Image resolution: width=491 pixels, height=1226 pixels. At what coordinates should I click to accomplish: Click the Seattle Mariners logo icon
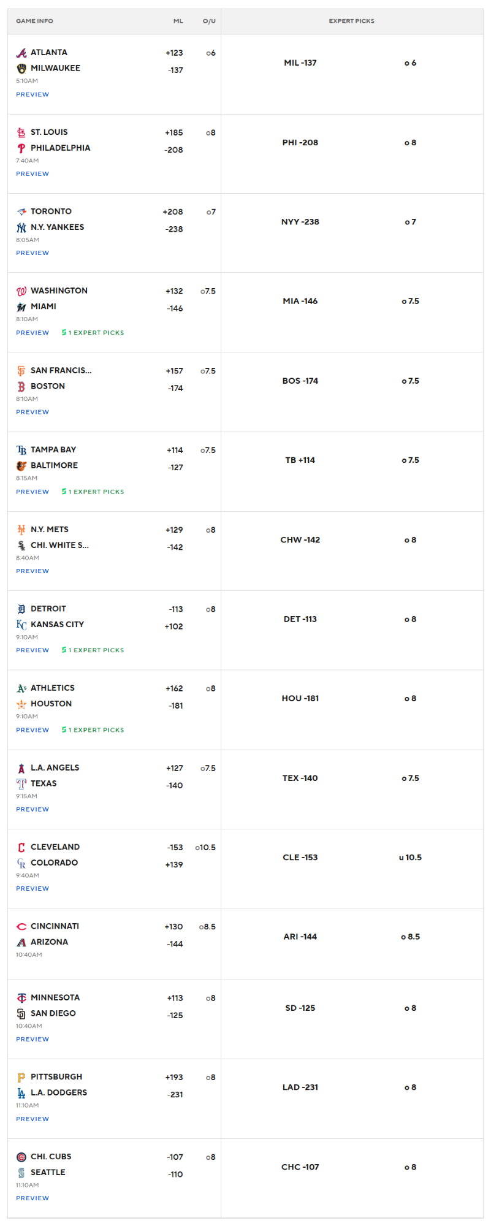pos(21,1173)
